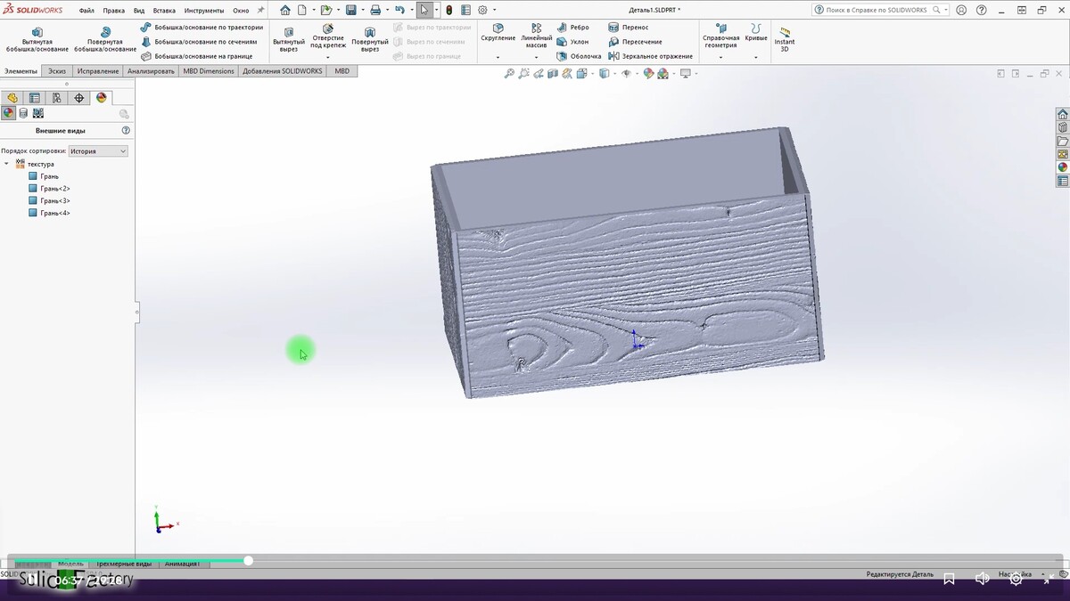Open the Порядок сортировки История dropdown
This screenshot has height=601, width=1070.
tap(98, 151)
